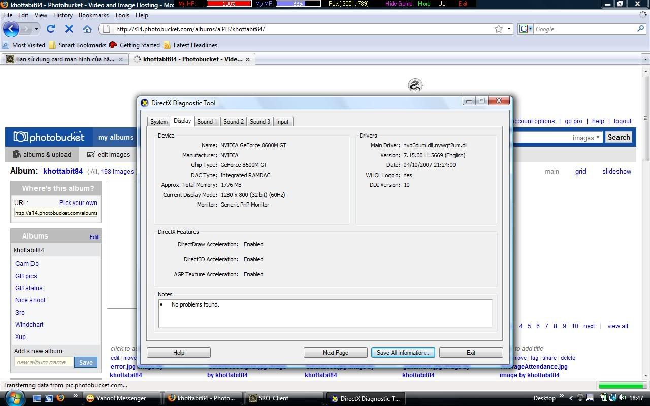
Task: Go to page 10 of the album
Action: click(575, 326)
